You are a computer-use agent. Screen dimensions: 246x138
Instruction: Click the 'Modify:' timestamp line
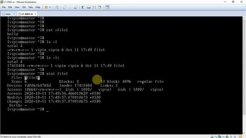(x=54, y=97)
